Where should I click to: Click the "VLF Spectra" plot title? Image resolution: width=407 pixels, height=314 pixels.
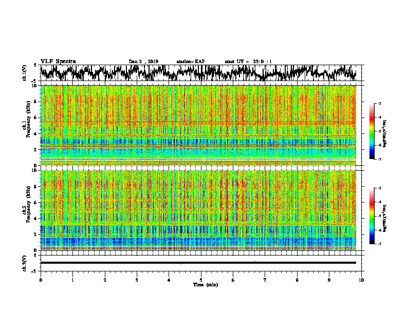[58, 62]
